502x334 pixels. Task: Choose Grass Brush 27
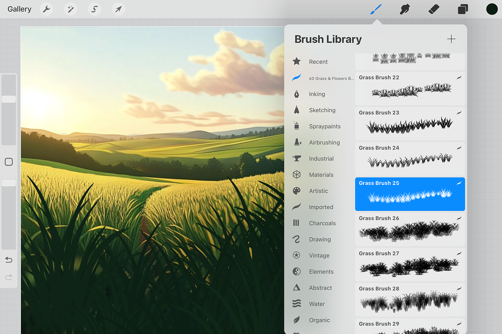(x=410, y=264)
